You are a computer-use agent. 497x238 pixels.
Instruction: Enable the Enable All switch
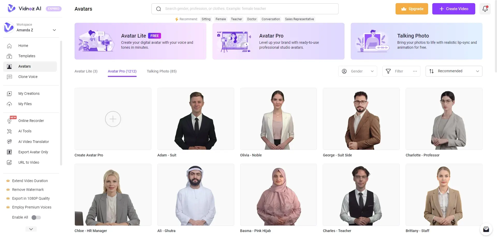(36, 218)
